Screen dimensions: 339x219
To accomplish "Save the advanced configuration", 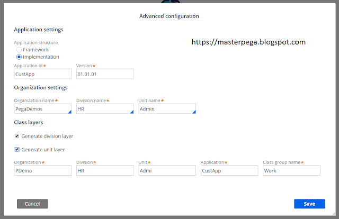I will click(309, 204).
